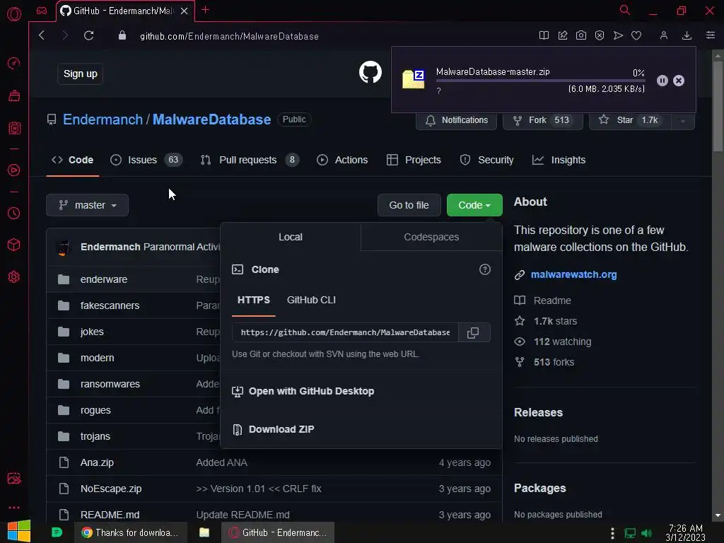The height and width of the screenshot is (543, 724).
Task: Expand the Star lists dropdown arrow
Action: [682, 120]
